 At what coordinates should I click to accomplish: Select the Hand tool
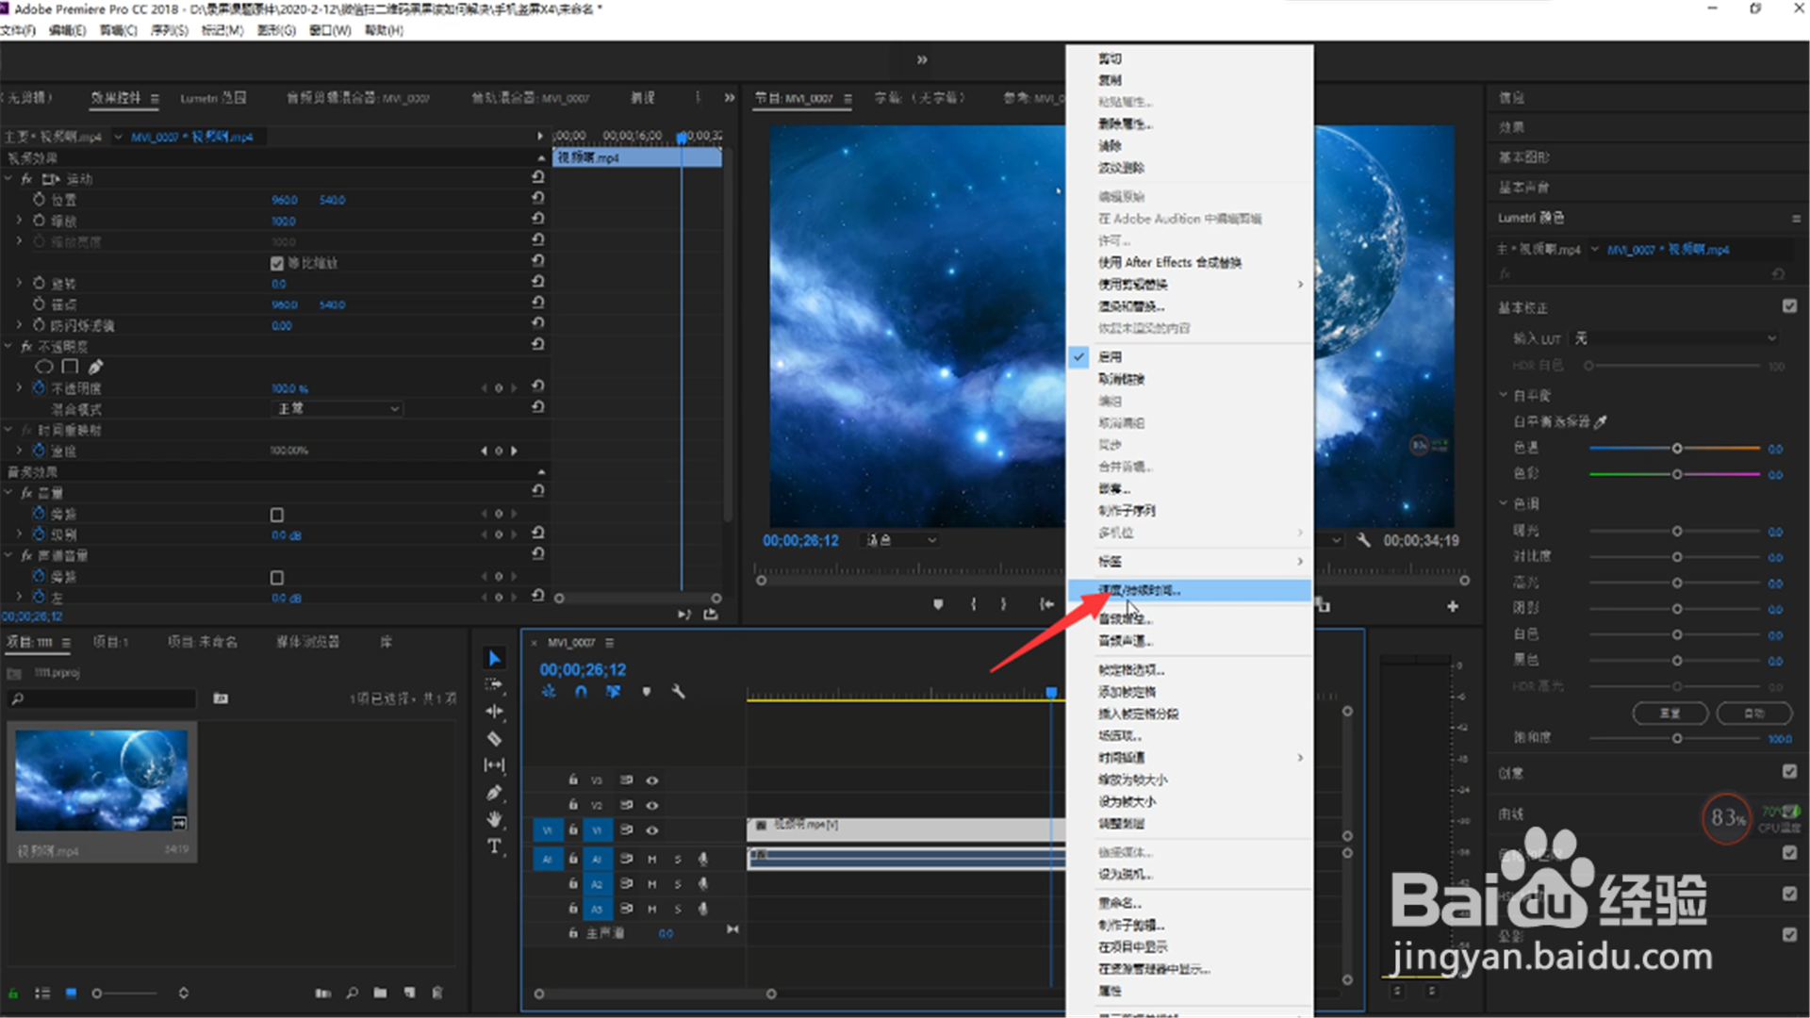click(x=494, y=819)
